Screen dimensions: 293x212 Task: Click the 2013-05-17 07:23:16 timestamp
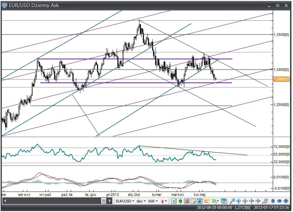click(271, 208)
